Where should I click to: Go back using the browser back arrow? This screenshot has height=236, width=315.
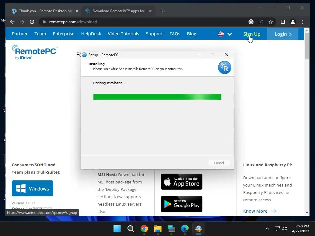[x=12, y=22]
